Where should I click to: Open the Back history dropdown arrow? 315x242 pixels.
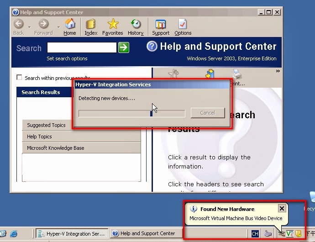click(x=30, y=27)
